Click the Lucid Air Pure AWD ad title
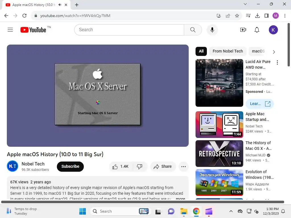This screenshot has height=218, width=291. click(x=258, y=64)
